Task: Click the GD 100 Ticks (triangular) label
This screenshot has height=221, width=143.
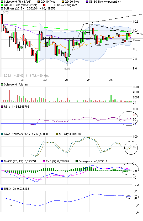Action: (x=62, y=5)
